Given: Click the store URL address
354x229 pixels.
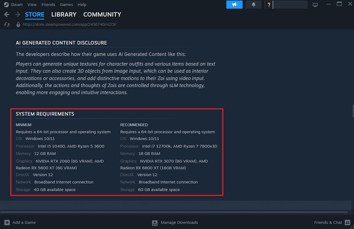Looking at the screenshot, I should click(70, 25).
